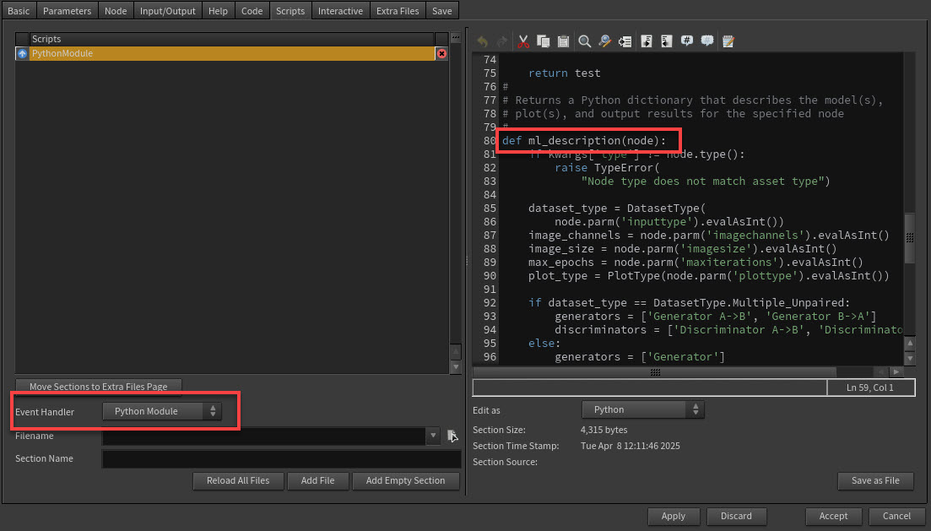Click the Scripts column header
The image size is (931, 531).
231,39
